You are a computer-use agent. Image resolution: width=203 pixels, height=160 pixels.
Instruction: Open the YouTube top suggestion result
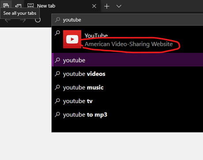point(127,39)
